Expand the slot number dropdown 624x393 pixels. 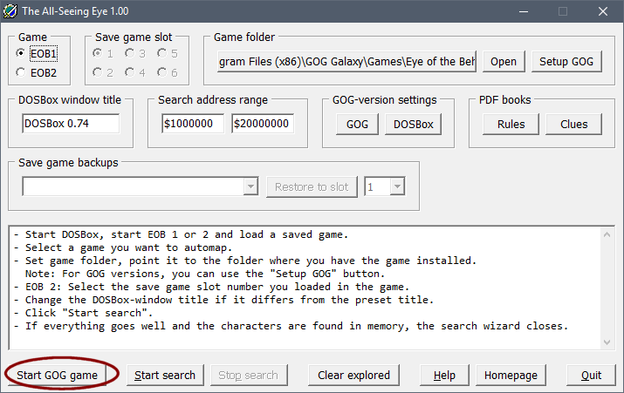click(397, 186)
